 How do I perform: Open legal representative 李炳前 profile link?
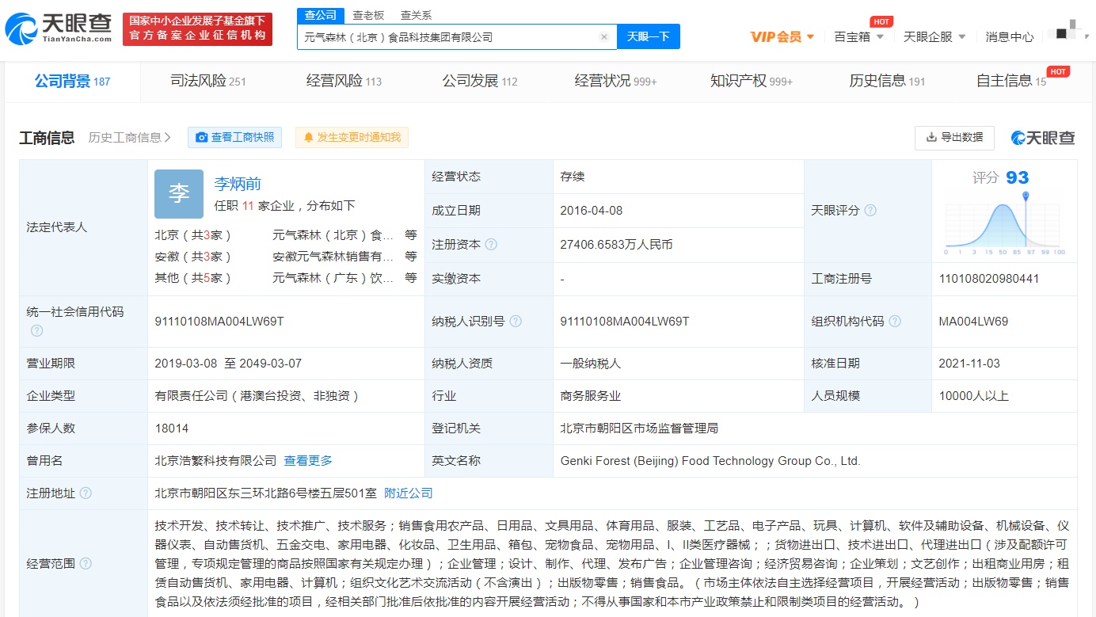pos(238,184)
